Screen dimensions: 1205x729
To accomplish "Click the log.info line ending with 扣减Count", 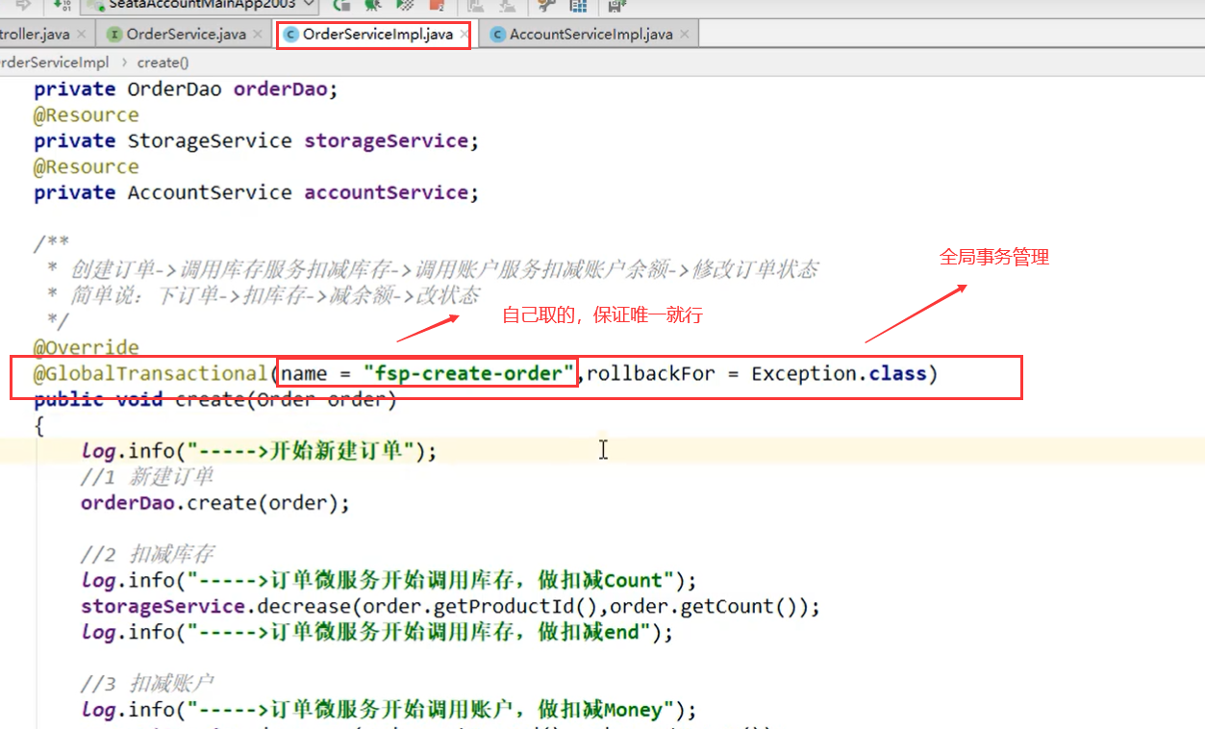I will 389,582.
